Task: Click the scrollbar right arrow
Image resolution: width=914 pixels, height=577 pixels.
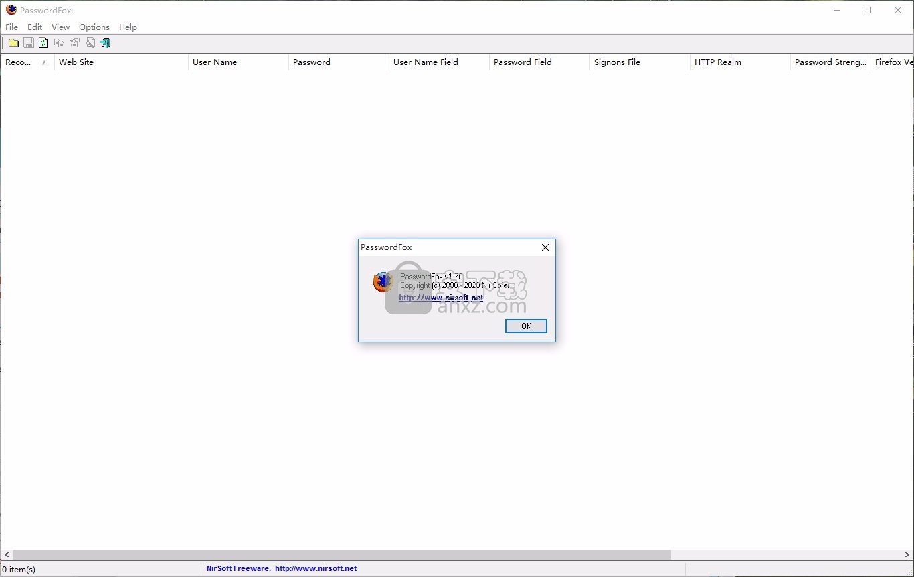Action: [x=907, y=555]
